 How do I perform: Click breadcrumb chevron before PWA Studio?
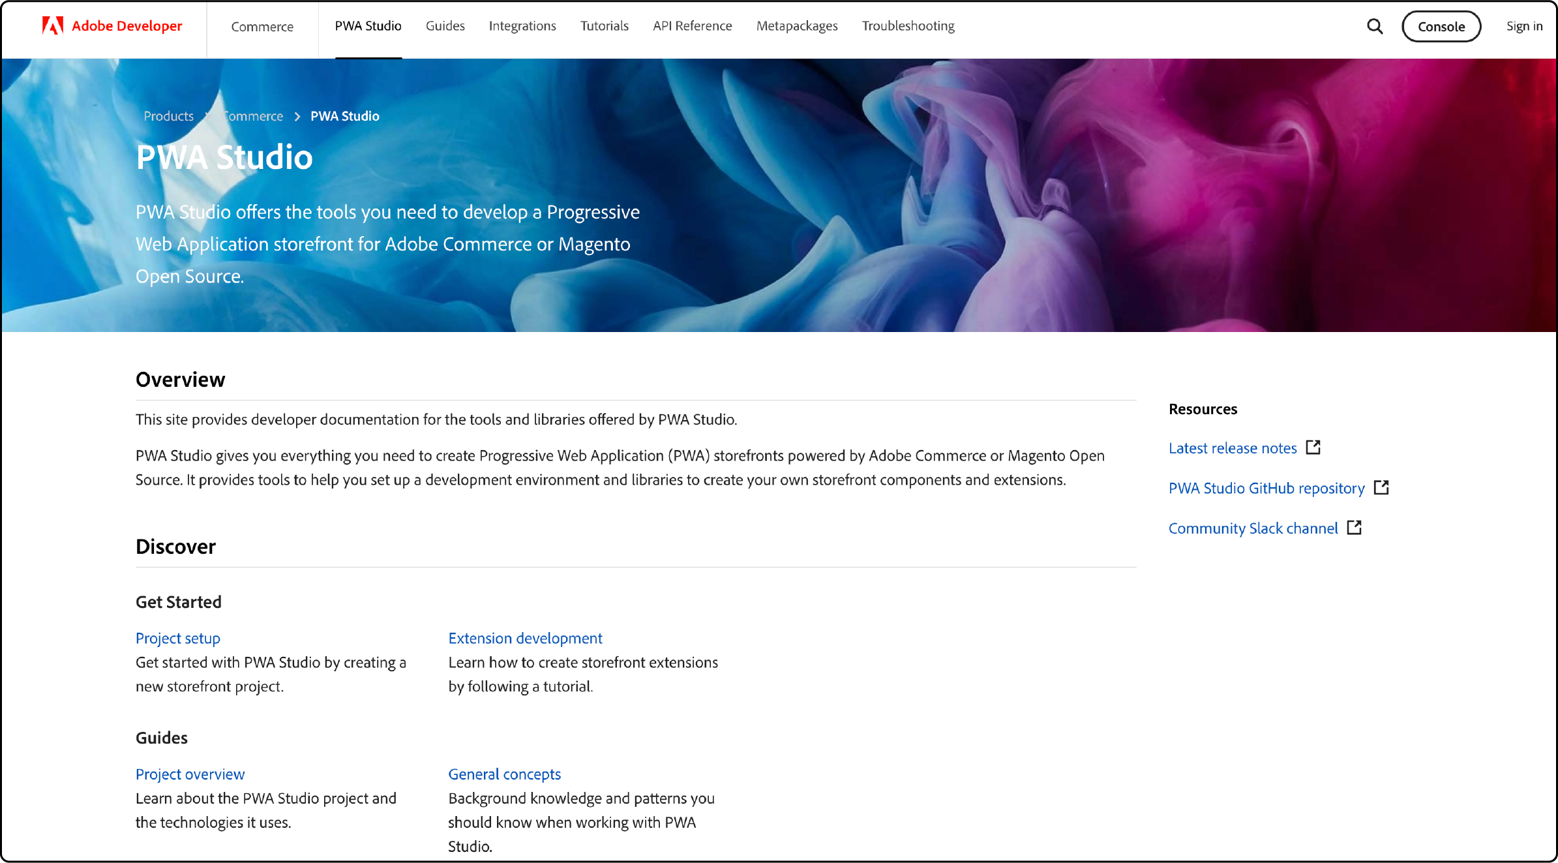tap(297, 116)
